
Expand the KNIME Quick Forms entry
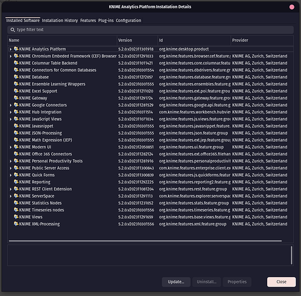point(11,175)
